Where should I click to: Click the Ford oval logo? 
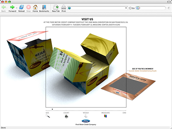click(x=86, y=121)
